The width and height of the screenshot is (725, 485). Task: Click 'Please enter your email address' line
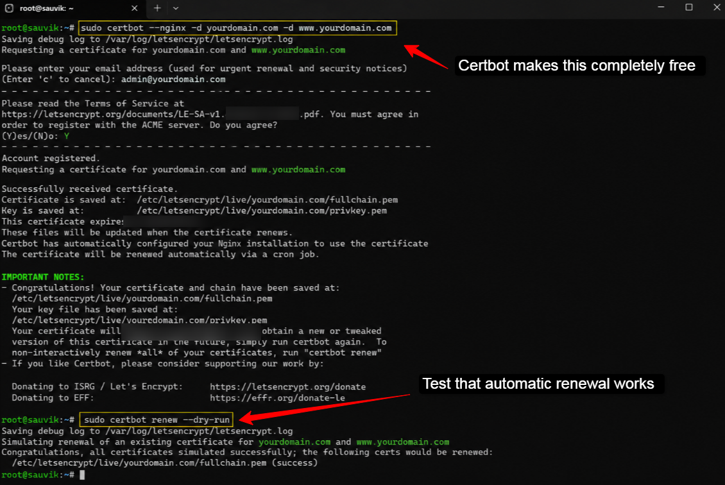204,69
